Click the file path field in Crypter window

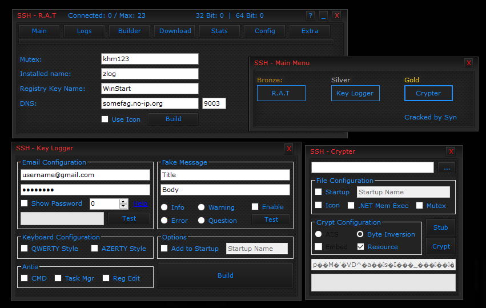[372, 167]
